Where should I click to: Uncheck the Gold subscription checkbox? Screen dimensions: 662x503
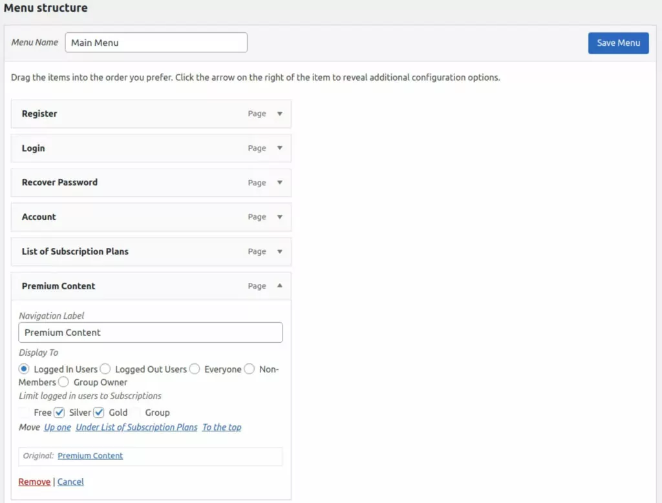[99, 413]
